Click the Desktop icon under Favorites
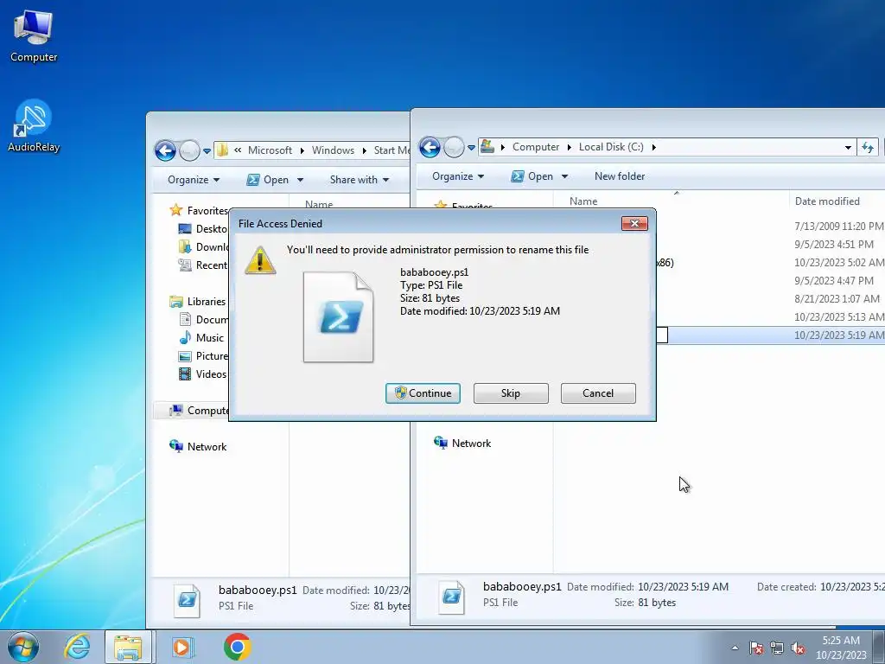Viewport: 885px width, 664px height. pos(185,228)
